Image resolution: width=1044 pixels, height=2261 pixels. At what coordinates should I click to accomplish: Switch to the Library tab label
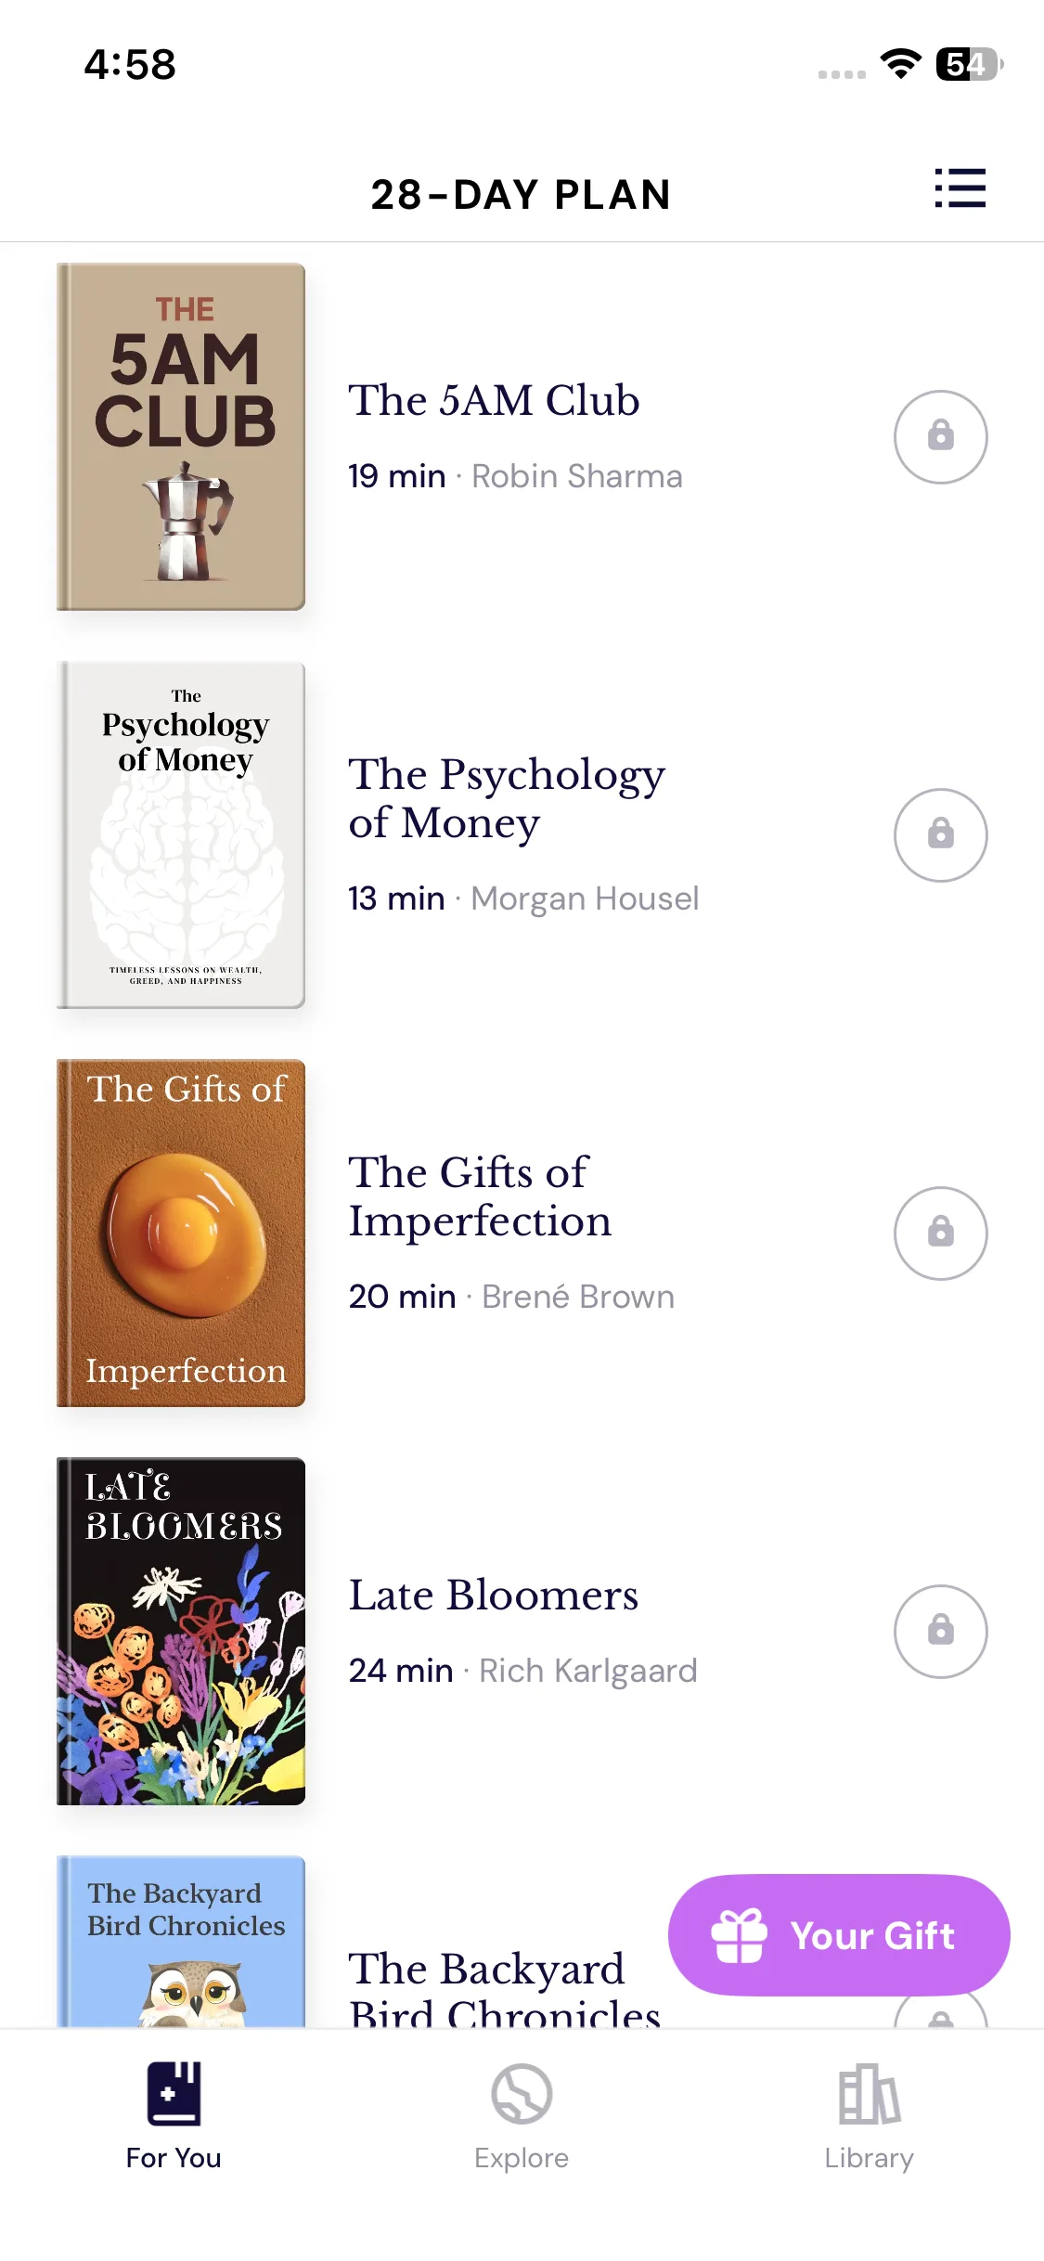click(869, 2158)
